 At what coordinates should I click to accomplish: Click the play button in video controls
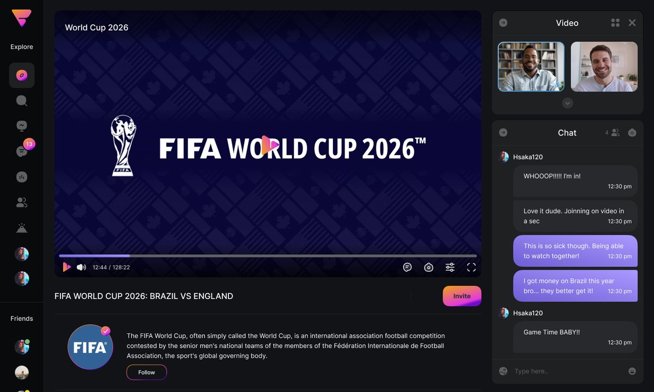pos(66,267)
